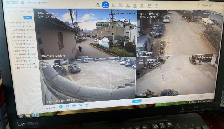Choose the darker grid layout button at bottom right

click(x=201, y=96)
